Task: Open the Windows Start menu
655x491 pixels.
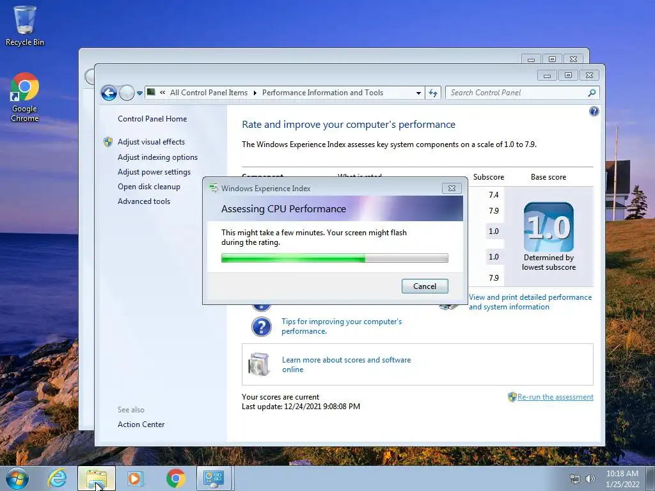Action: coord(17,478)
